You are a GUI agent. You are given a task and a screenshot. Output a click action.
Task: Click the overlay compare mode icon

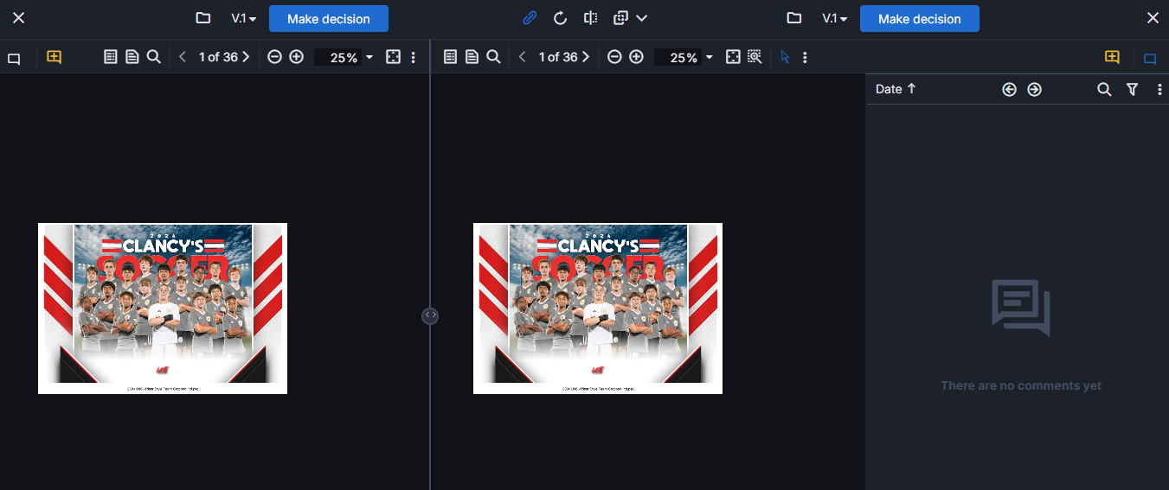click(x=620, y=18)
